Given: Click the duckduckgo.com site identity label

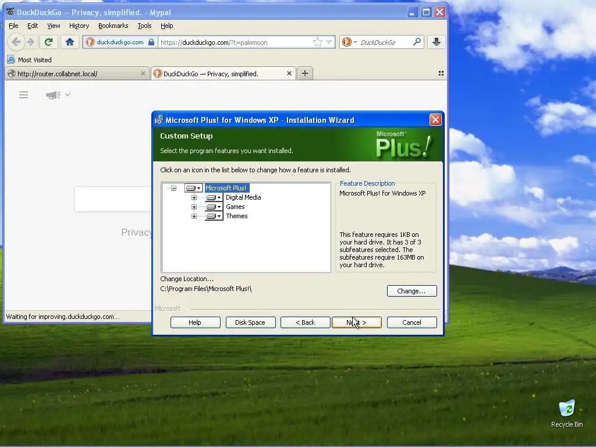Looking at the screenshot, I should point(120,42).
